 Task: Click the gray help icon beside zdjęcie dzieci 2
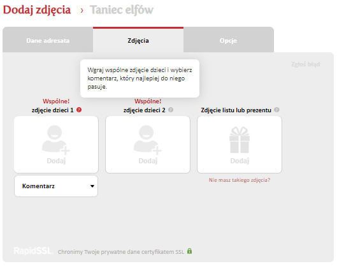[x=171, y=110]
